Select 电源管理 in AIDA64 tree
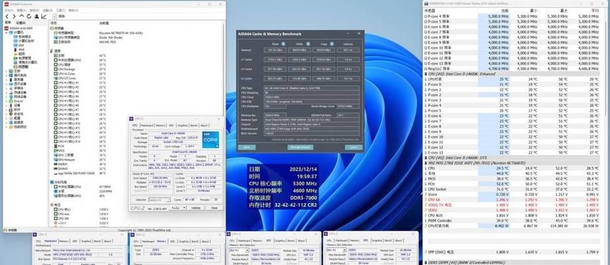The image size is (610, 265). click(25, 58)
